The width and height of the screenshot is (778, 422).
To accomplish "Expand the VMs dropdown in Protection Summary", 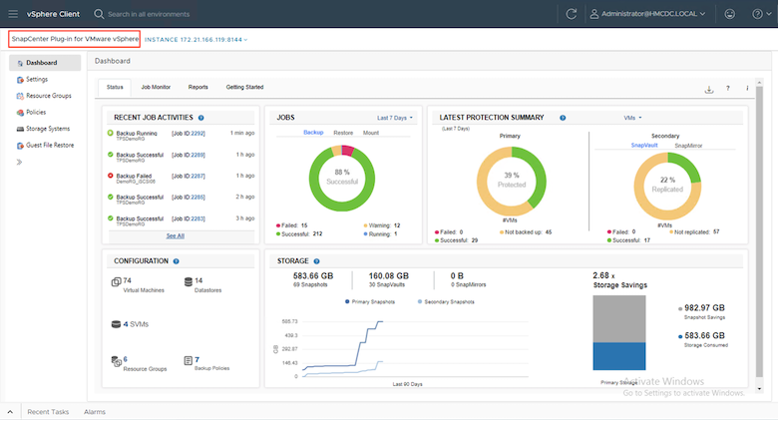I will tap(632, 118).
